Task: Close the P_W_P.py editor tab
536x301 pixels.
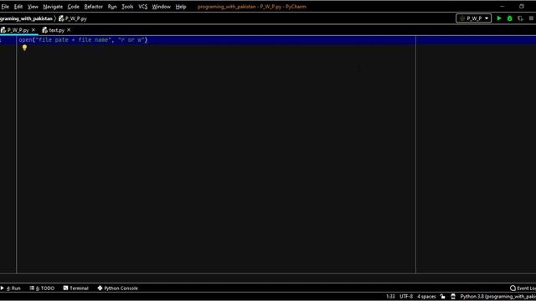Action: pos(33,30)
